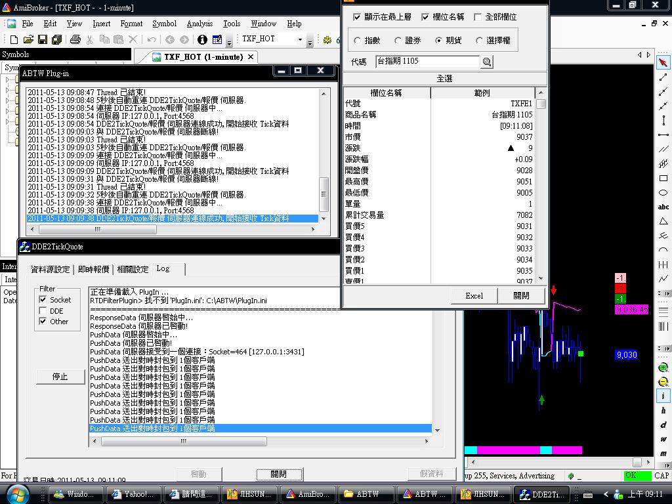Screen dimensions: 672x504
Task: Select the 期貨 radio button
Action: (x=438, y=40)
